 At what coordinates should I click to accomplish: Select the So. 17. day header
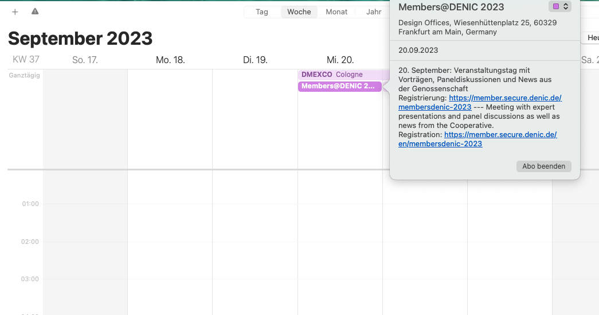click(85, 60)
